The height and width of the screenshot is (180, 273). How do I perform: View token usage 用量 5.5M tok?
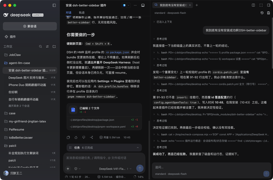click(110, 137)
